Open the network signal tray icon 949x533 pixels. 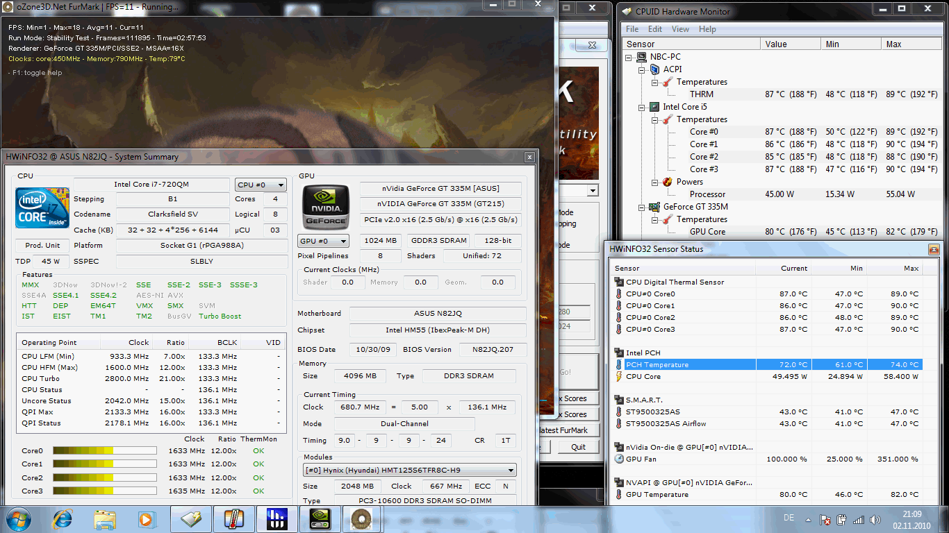(x=859, y=519)
